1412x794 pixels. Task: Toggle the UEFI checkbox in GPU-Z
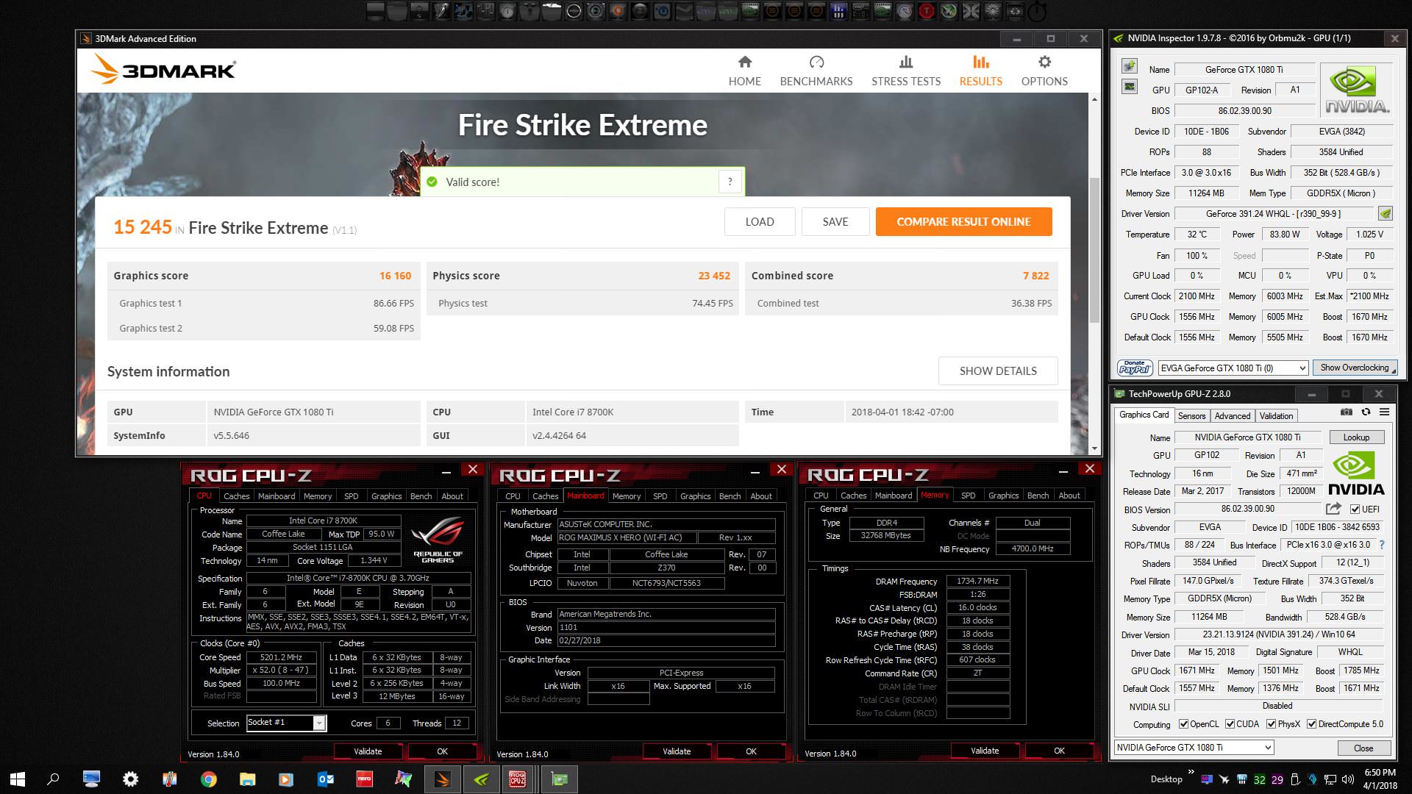(x=1355, y=509)
